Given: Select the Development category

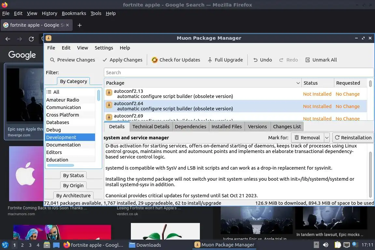Looking at the screenshot, I should pyautogui.click(x=70, y=137).
